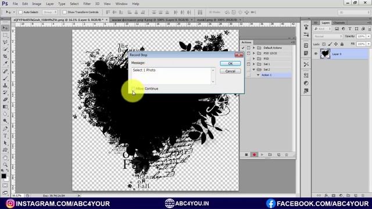
Task: Toggle the Allow Continue checkbox
Action: tap(133, 89)
